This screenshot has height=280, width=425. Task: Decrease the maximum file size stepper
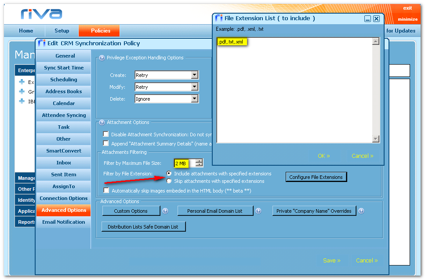(199, 164)
